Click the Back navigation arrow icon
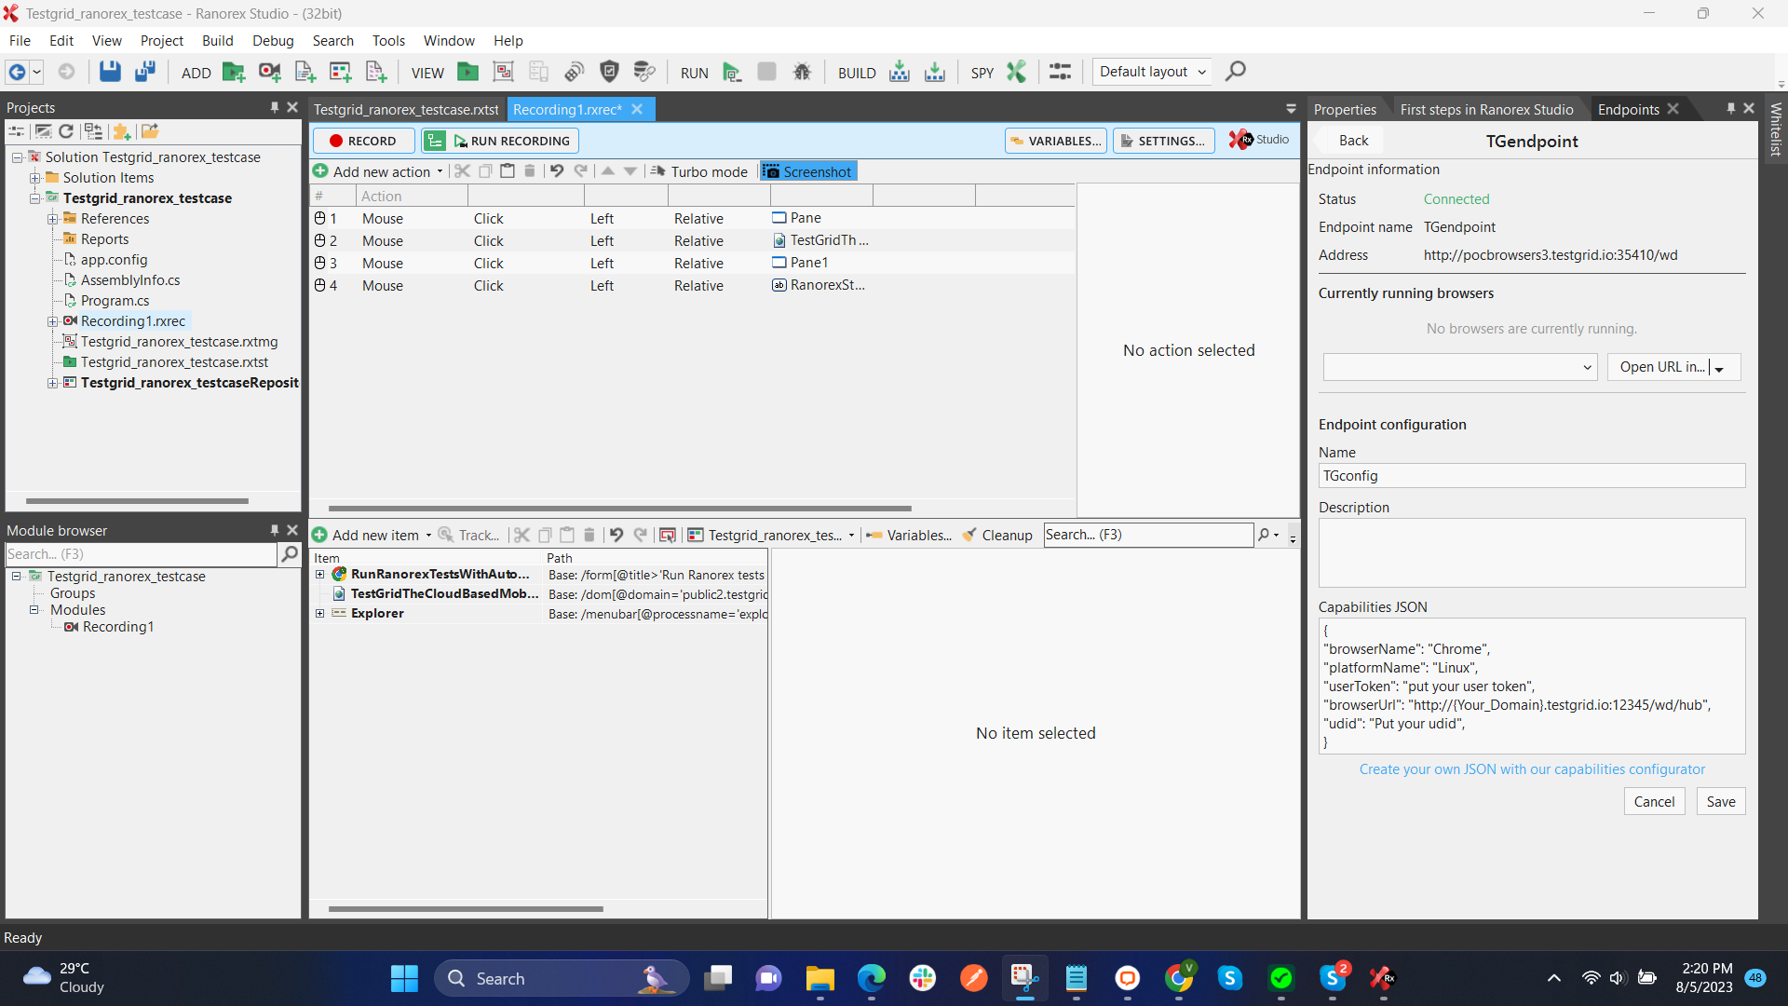This screenshot has height=1006, width=1788. [17, 72]
